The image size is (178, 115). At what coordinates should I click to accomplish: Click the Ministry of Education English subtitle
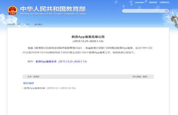[53, 14]
